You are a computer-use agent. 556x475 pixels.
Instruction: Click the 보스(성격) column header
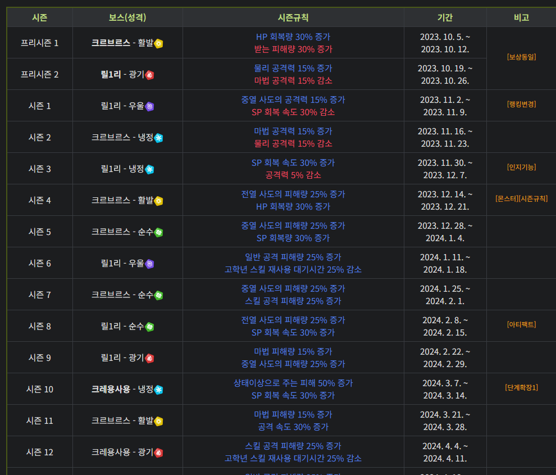click(127, 17)
